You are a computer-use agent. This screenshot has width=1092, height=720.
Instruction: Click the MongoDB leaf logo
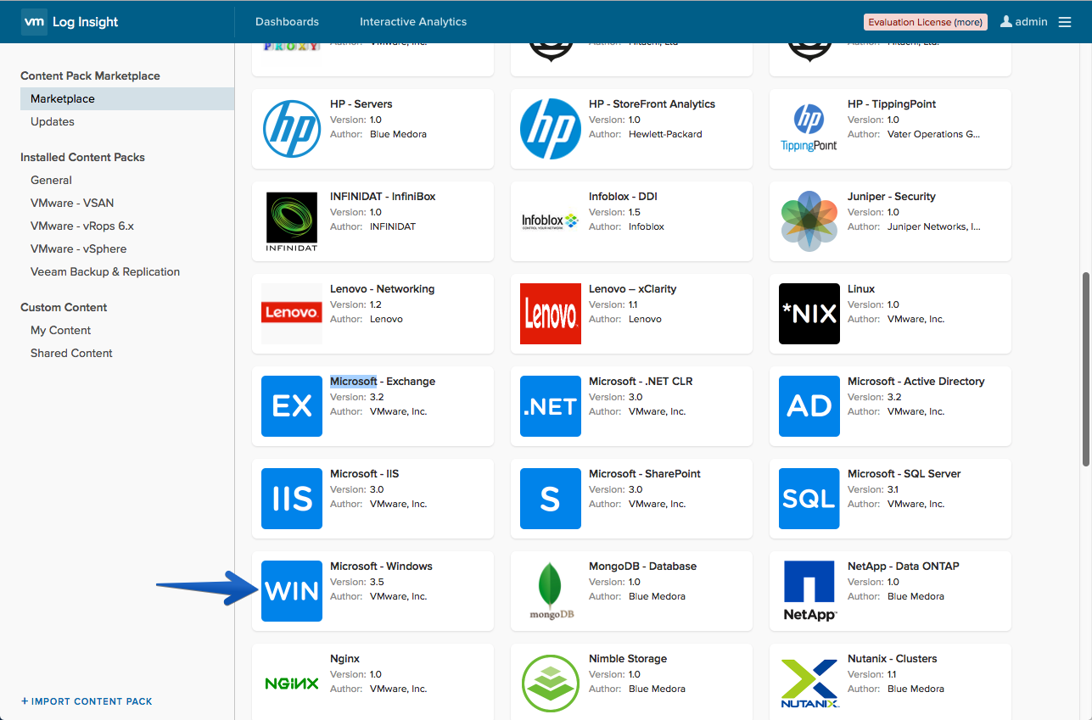(551, 591)
